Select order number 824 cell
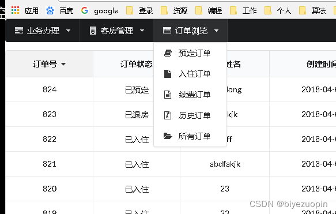The width and height of the screenshot is (336, 214). click(50, 89)
